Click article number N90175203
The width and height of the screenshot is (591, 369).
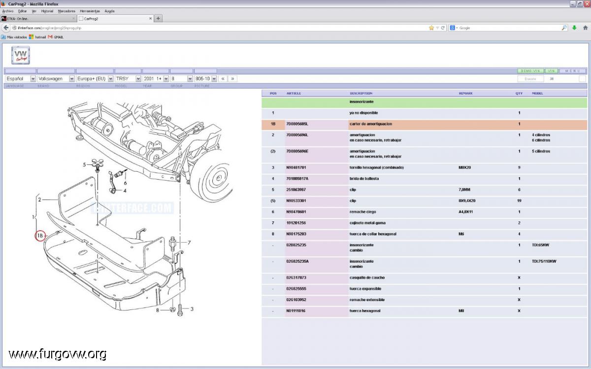[x=296, y=234]
